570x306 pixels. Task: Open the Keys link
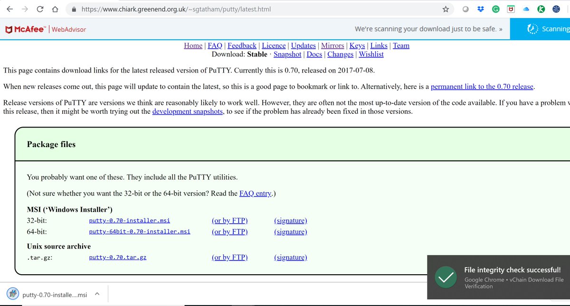357,46
